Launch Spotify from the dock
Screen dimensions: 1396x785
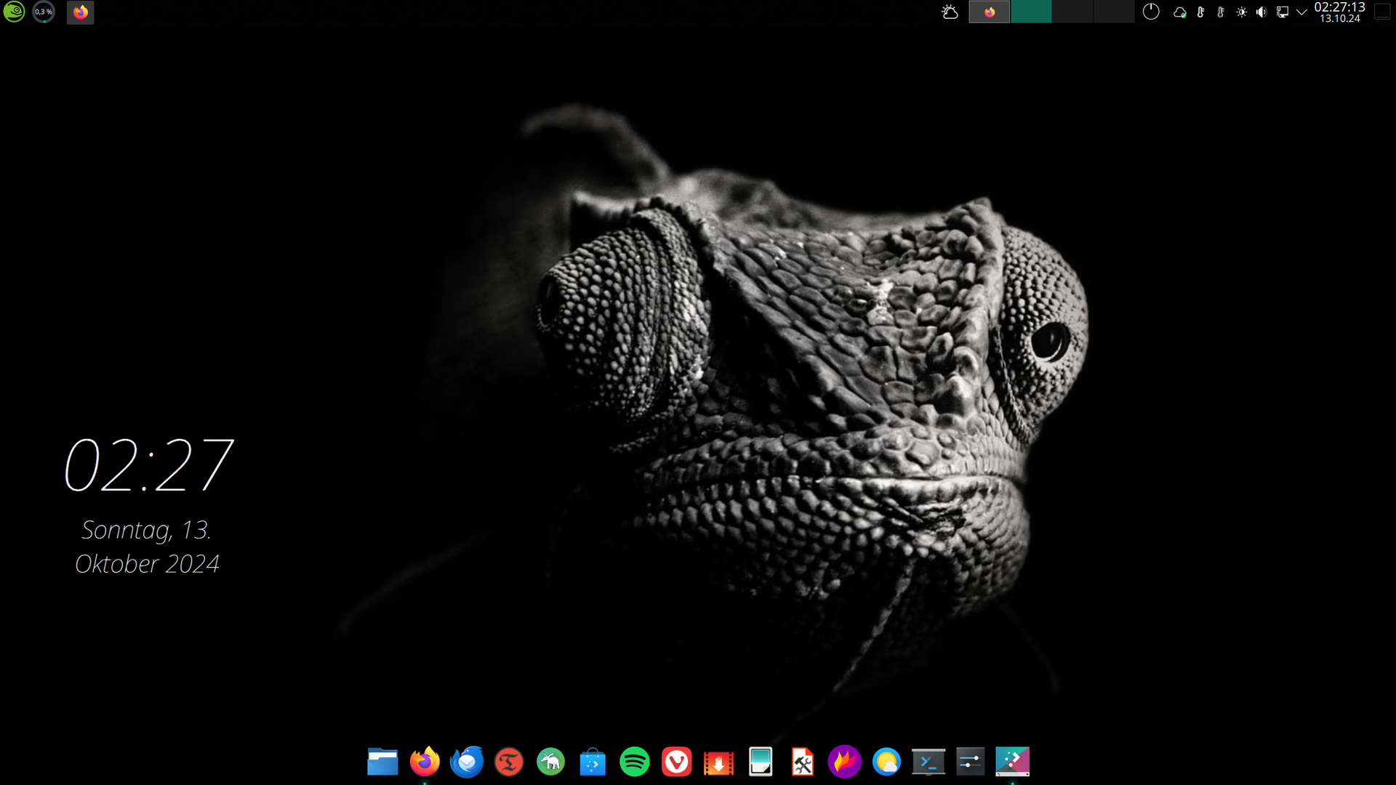635,762
